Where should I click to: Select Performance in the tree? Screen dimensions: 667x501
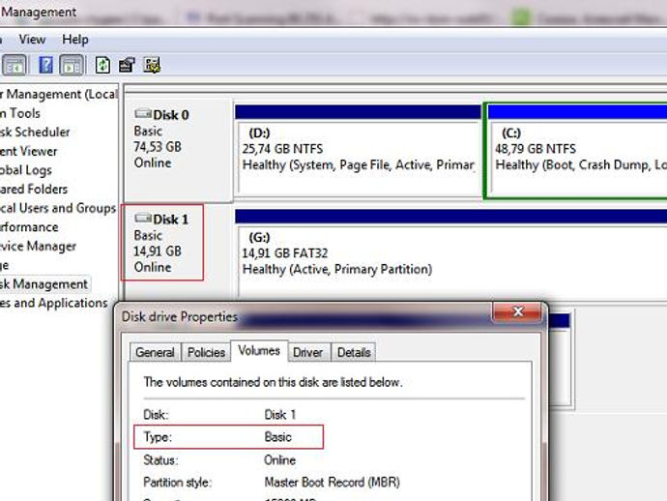[29, 227]
